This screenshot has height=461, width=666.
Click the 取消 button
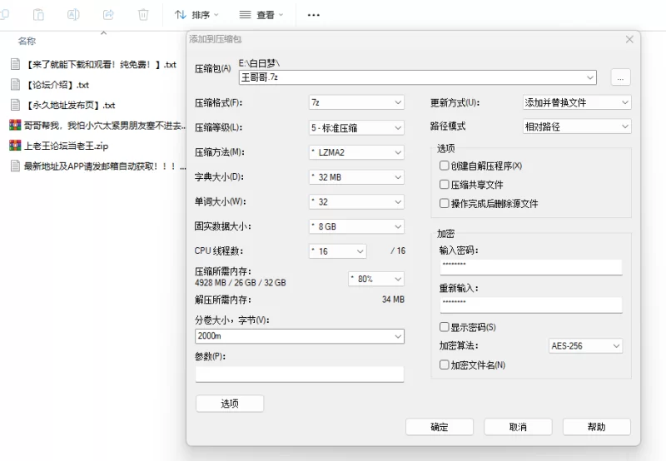click(x=517, y=427)
